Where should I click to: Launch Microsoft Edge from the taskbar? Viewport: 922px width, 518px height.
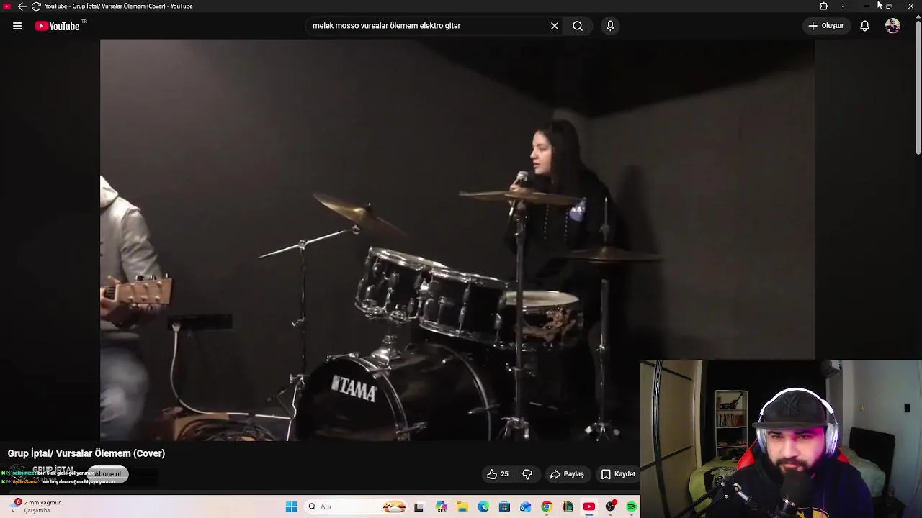click(x=483, y=507)
